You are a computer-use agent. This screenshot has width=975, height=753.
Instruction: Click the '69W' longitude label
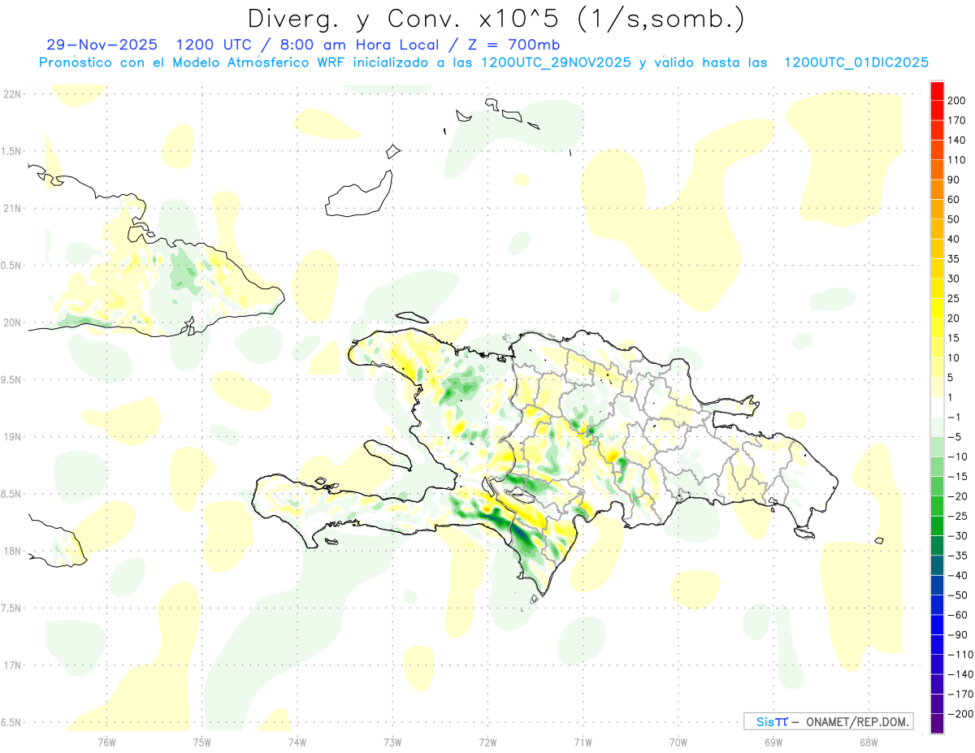tap(773, 742)
